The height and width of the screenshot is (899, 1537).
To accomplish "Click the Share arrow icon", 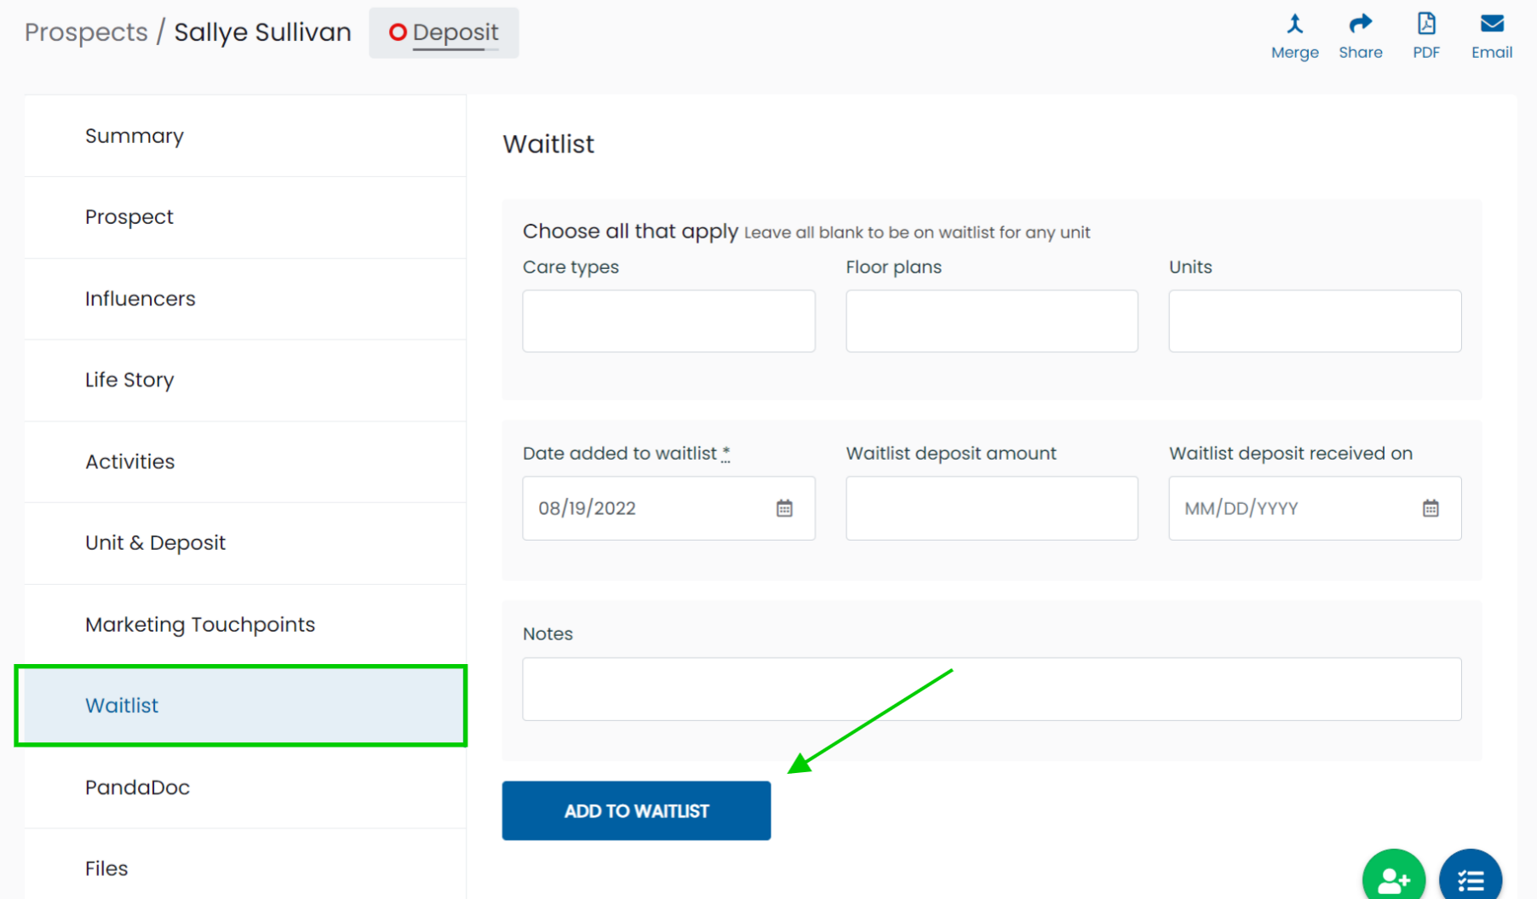I will pos(1360,24).
